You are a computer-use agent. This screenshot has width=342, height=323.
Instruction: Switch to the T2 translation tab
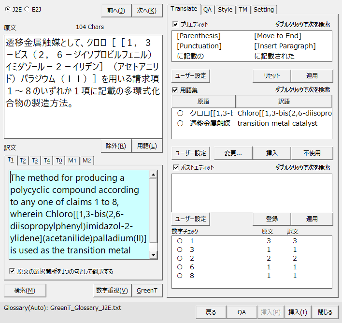(23, 161)
